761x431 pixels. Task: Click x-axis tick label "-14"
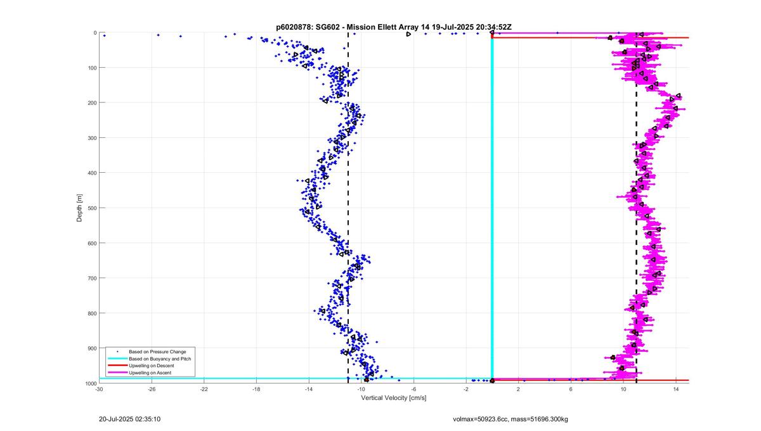309,389
